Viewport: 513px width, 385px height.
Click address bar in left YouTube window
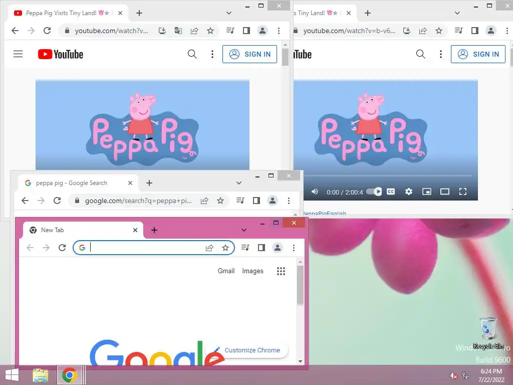[111, 31]
